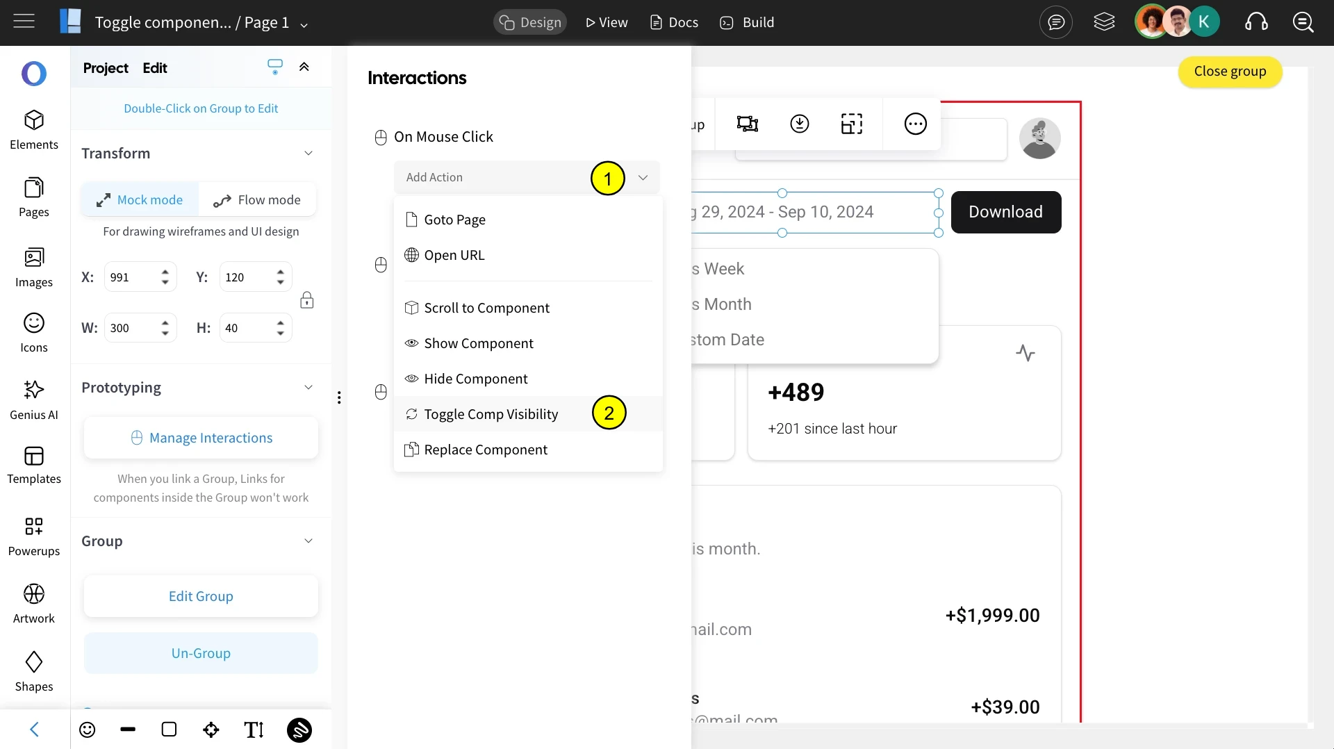Switch to Flow mode
This screenshot has width=1334, height=749.
[257, 200]
